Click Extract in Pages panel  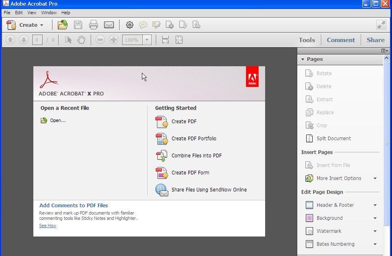[x=319, y=100]
